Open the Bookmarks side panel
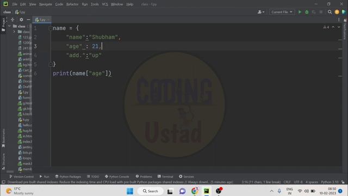 coord(3,138)
